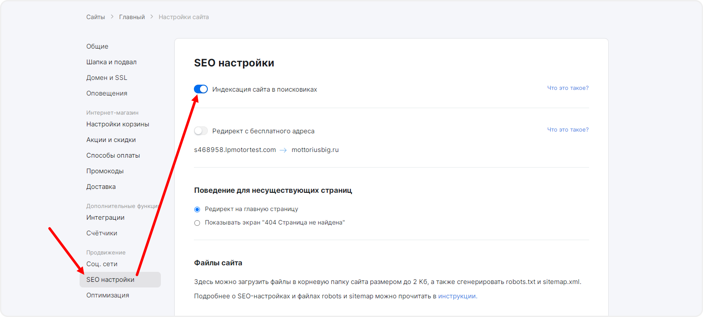
Task: Select "SEO настройки" sidebar item
Action: click(x=110, y=280)
